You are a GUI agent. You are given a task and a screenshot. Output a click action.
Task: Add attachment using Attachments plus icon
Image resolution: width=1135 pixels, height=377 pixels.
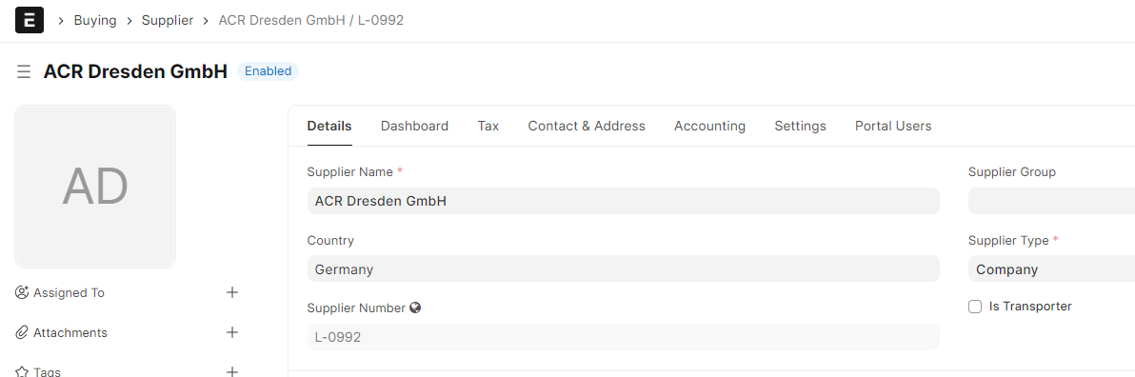[x=232, y=332]
